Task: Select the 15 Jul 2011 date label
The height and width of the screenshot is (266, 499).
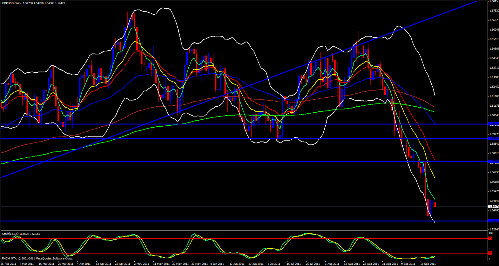Action: tap(293, 264)
